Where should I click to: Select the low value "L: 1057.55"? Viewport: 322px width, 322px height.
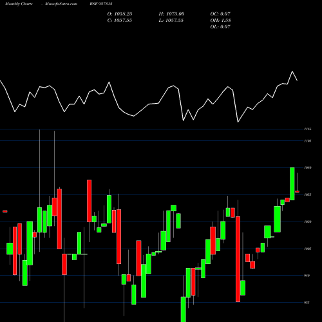[171, 21]
